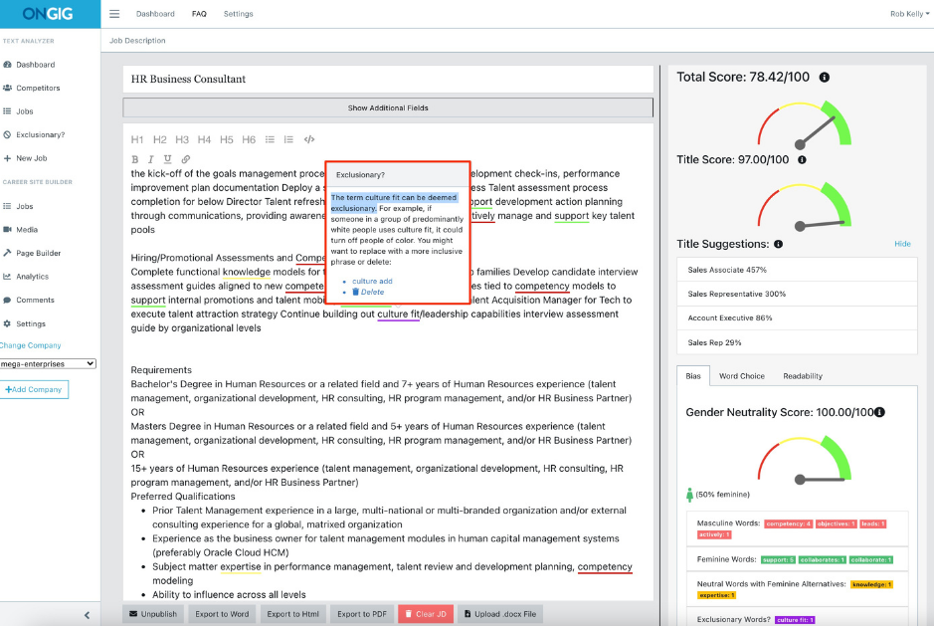Switch to the Readability tab
Image resolution: width=934 pixels, height=626 pixels.
803,376
